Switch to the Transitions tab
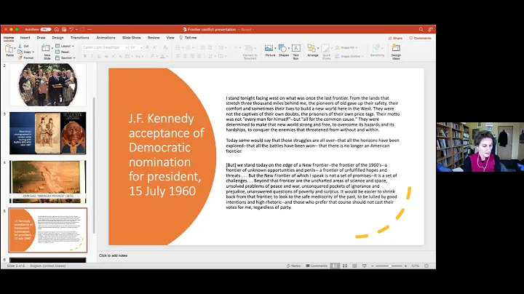Viewport: 524px width, 294px height. point(80,38)
